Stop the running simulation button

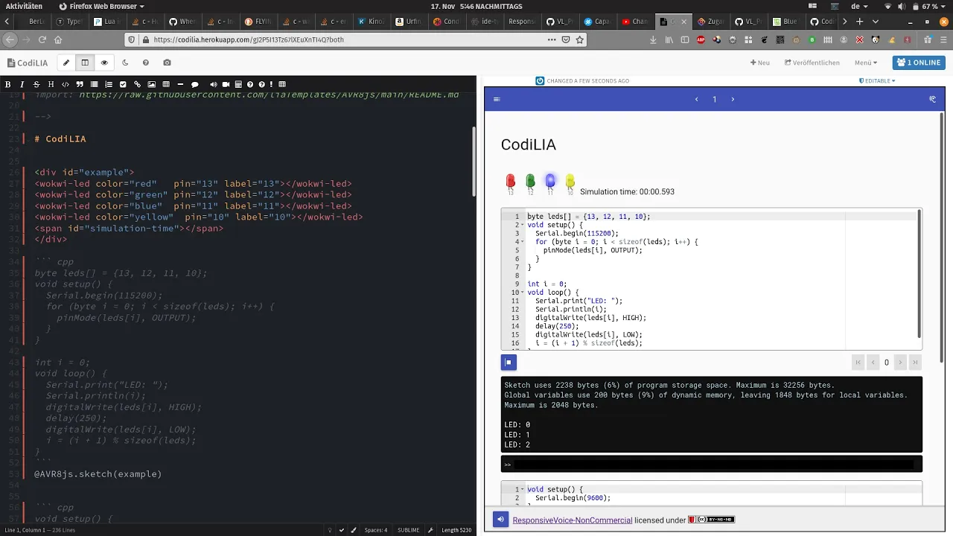(x=509, y=363)
